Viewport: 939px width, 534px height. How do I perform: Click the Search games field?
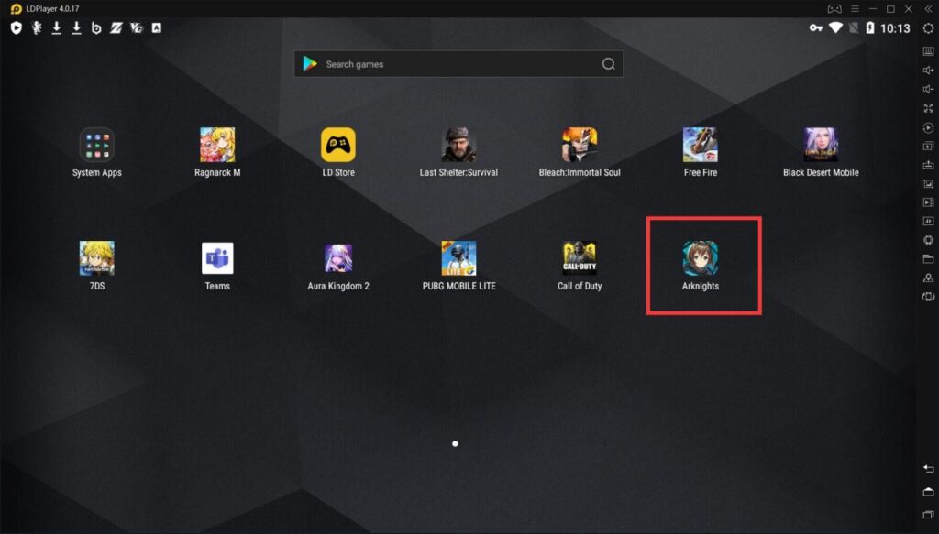pos(458,64)
